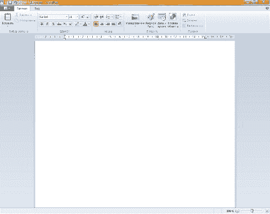This screenshot has height=214, width=270.
Task: Click the Find button
Action: (x=189, y=15)
